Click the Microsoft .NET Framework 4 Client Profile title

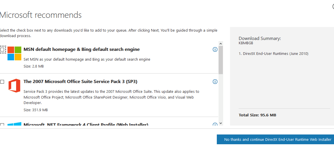(x=86, y=124)
